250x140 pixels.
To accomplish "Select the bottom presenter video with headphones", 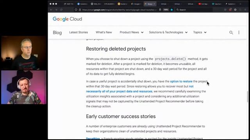I will coord(23,87).
